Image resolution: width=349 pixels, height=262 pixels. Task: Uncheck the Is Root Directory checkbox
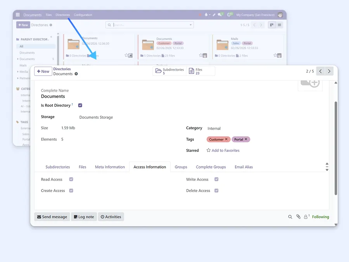(x=80, y=105)
